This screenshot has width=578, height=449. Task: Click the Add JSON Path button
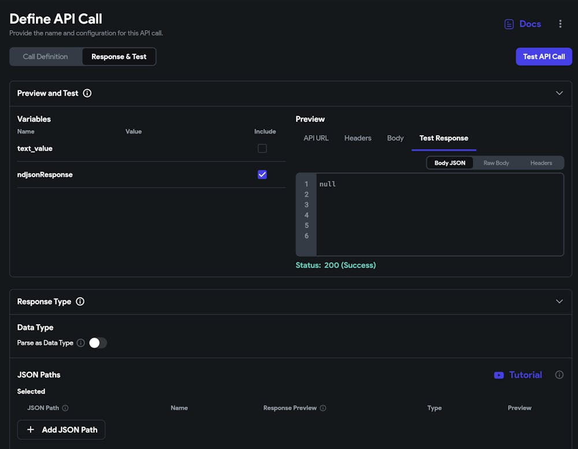61,430
